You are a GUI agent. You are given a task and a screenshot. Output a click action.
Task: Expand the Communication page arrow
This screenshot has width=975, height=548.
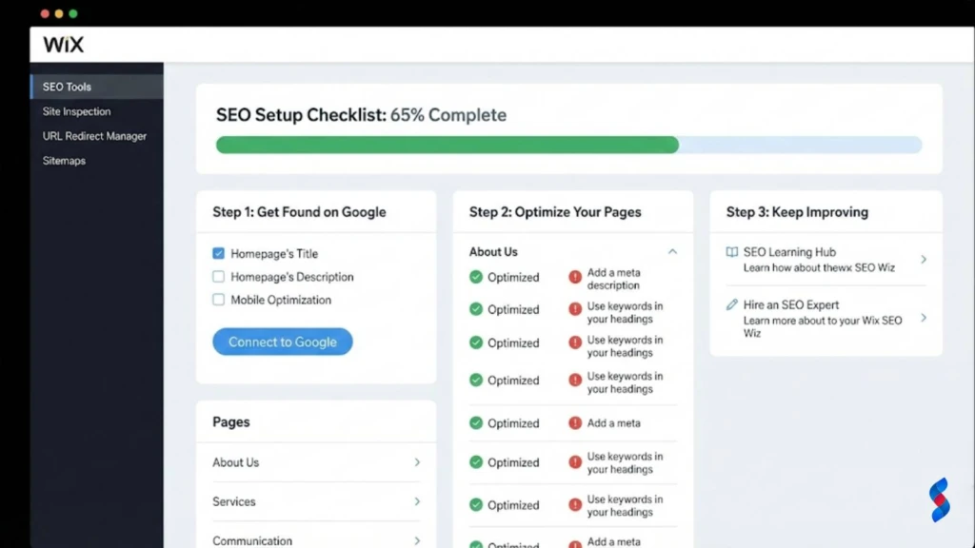417,539
